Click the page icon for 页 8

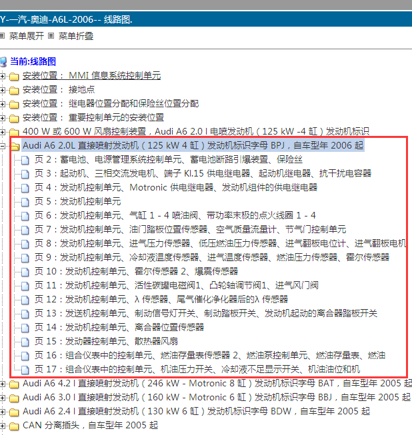click(25, 244)
